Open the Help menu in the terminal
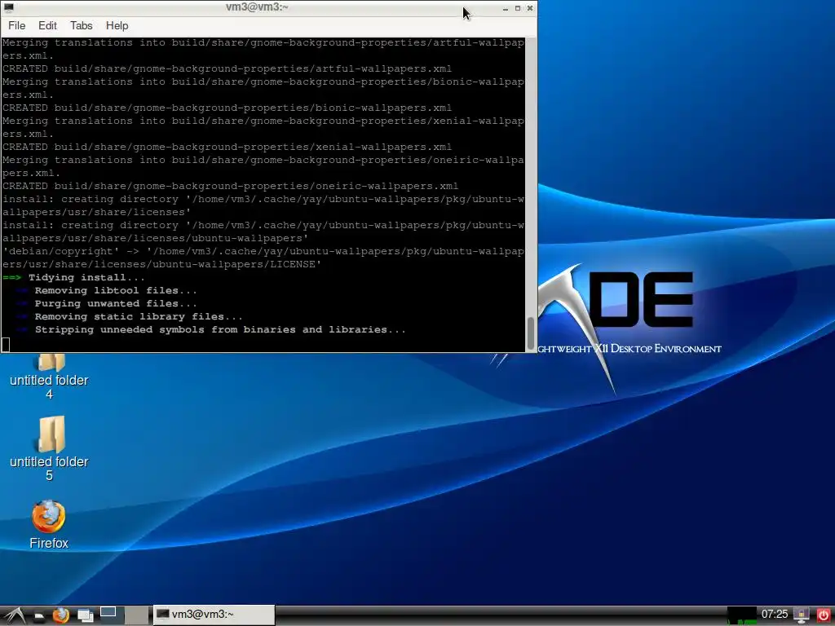Viewport: 835px width, 626px height. tap(117, 25)
